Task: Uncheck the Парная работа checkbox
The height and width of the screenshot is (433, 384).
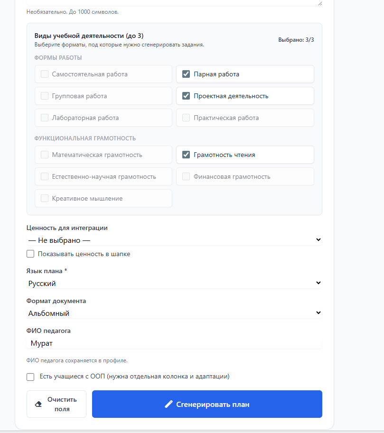Action: pos(186,74)
